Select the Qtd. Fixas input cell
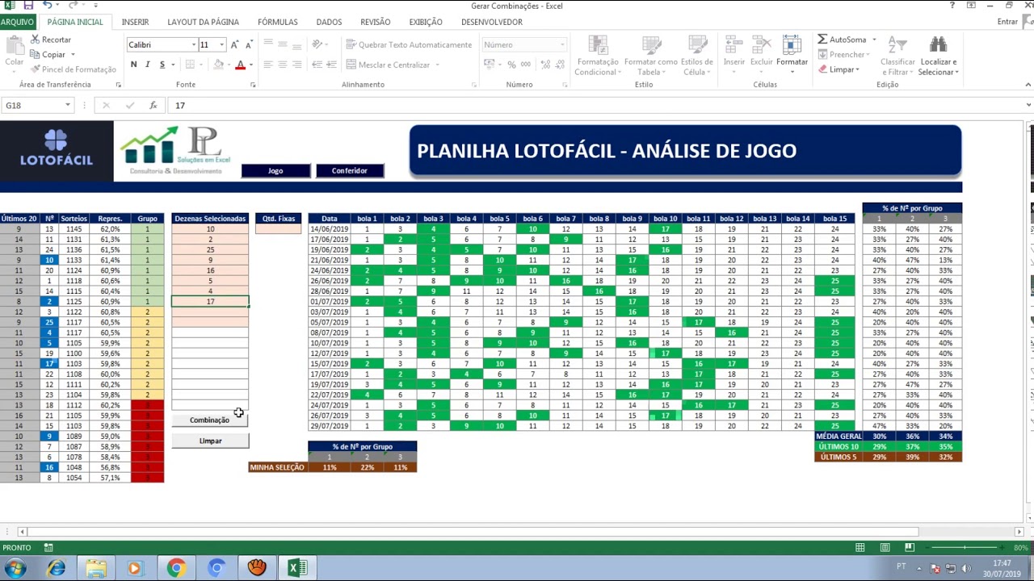The image size is (1034, 581). [x=278, y=229]
